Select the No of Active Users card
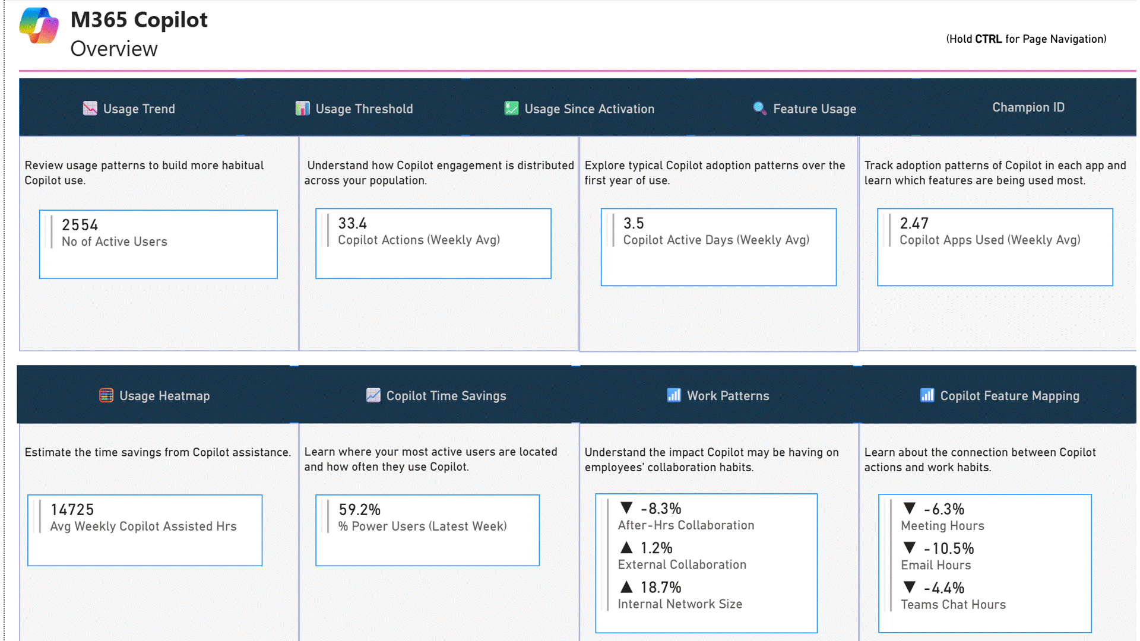Viewport: 1140px width, 641px height. tap(158, 244)
